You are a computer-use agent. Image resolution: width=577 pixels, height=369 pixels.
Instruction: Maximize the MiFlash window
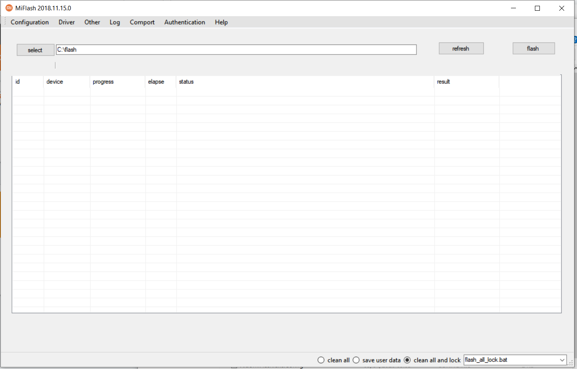[537, 8]
